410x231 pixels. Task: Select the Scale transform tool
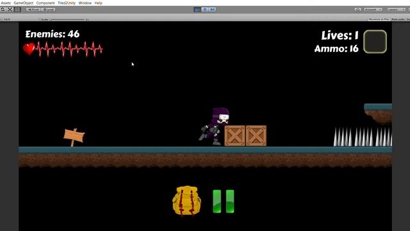[x=10, y=10]
